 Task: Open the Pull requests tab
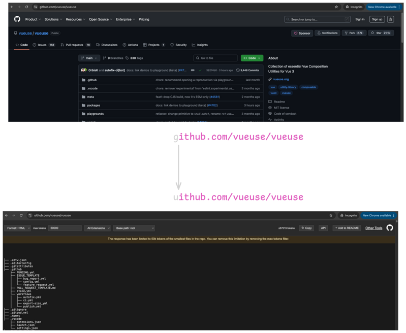click(75, 45)
